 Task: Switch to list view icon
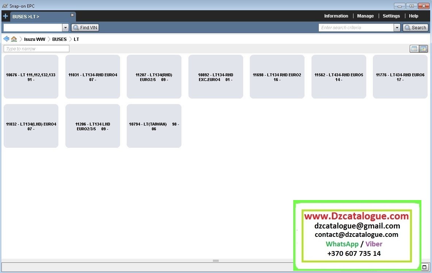(x=414, y=49)
